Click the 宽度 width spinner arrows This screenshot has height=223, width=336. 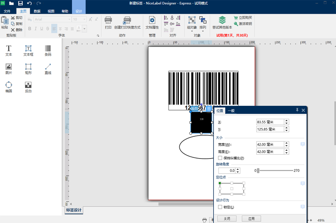coord(286,144)
